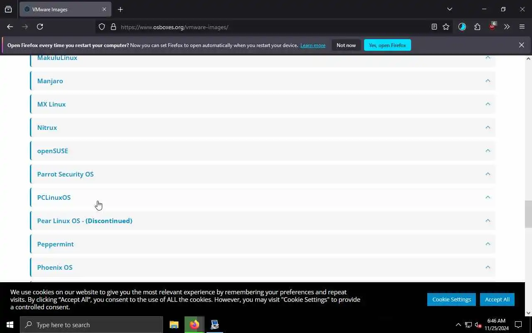
Task: Follow the Learn more link
Action: click(313, 45)
